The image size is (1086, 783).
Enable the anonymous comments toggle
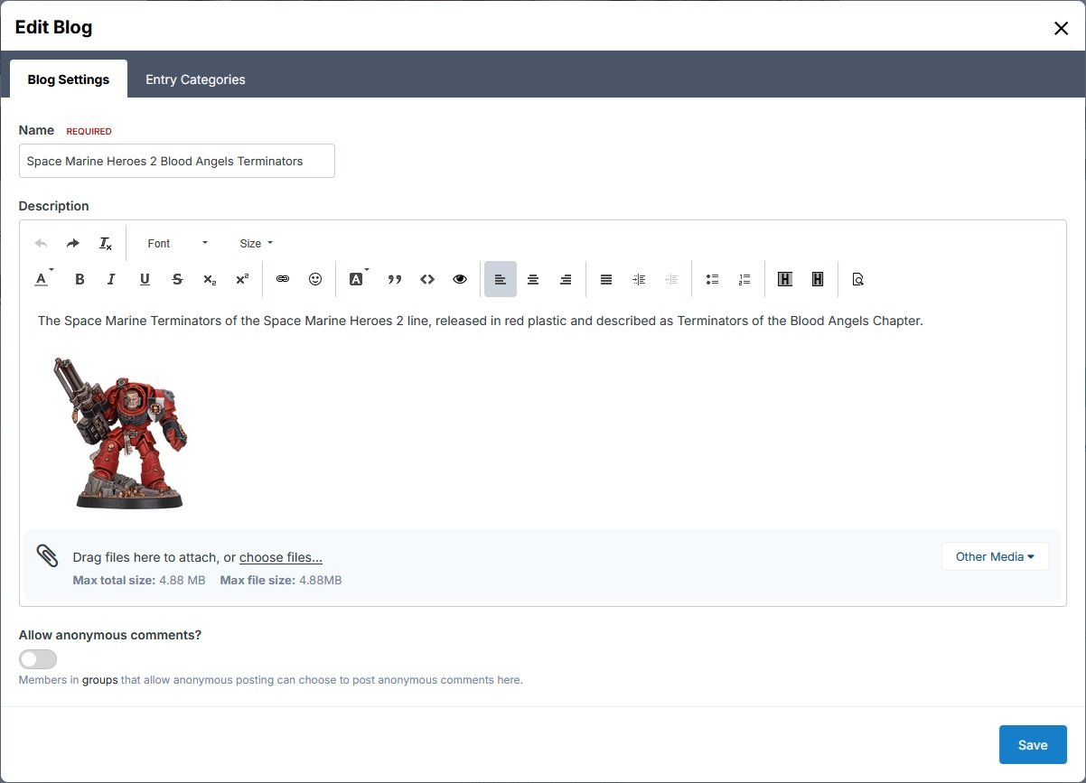[38, 659]
